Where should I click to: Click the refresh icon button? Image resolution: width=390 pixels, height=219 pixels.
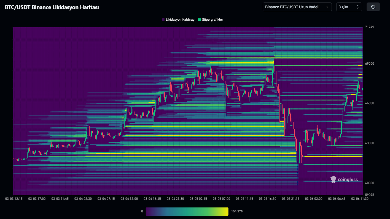pyautogui.click(x=373, y=7)
